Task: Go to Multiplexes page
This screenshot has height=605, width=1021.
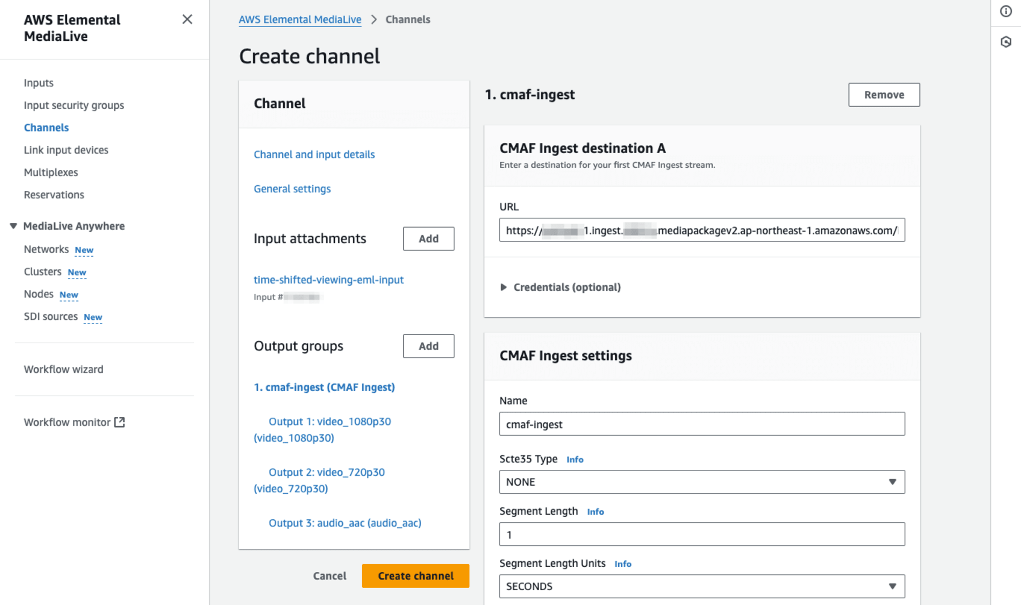Action: coord(51,172)
